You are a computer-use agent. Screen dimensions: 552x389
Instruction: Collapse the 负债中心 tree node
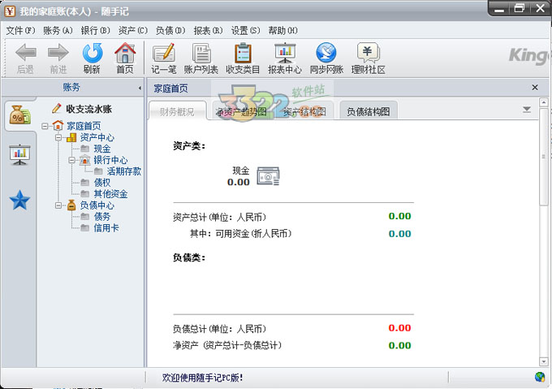(59, 206)
